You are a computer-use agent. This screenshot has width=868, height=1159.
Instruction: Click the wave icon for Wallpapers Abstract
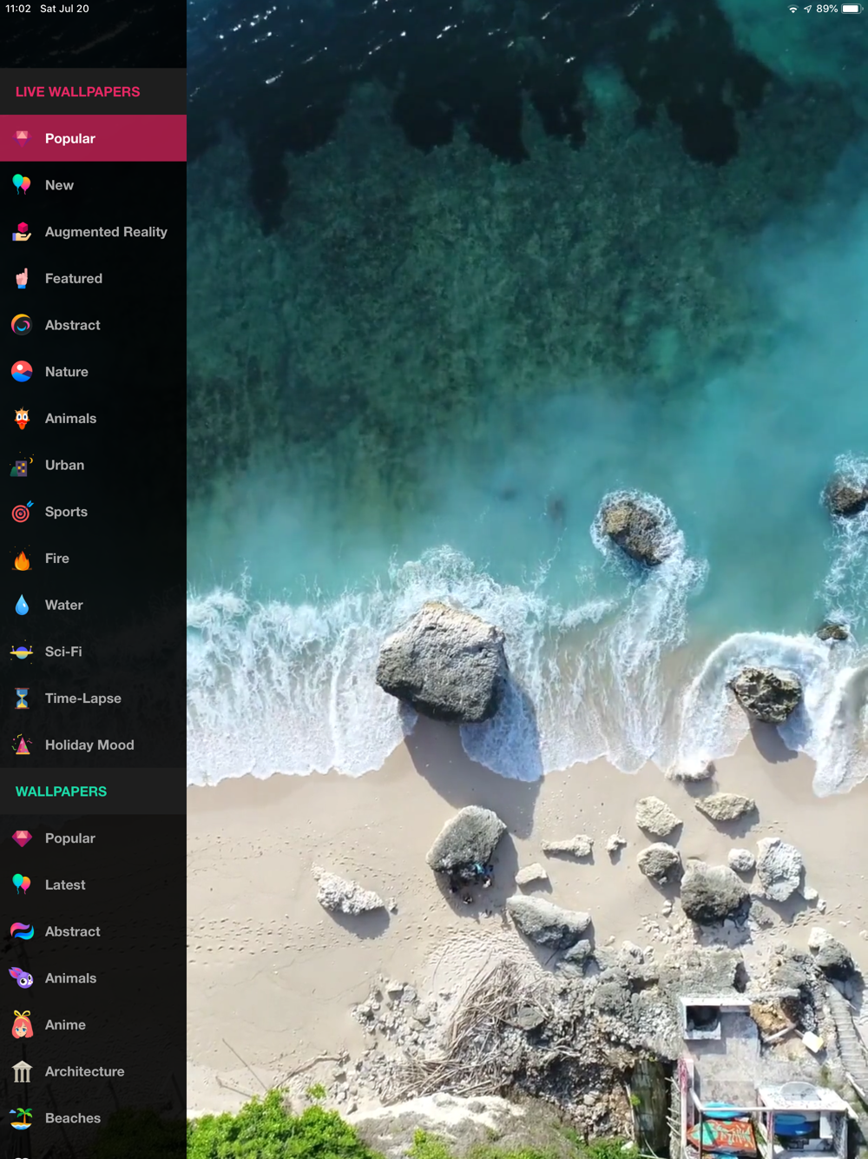(22, 931)
